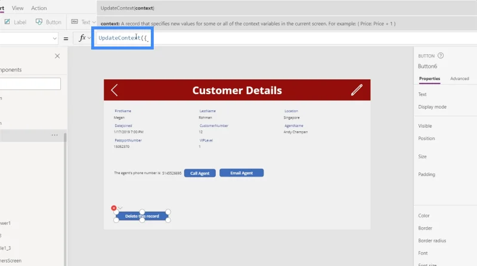The image size is (477, 266).
Task: Click the pencil edit icon in header
Action: pyautogui.click(x=357, y=90)
